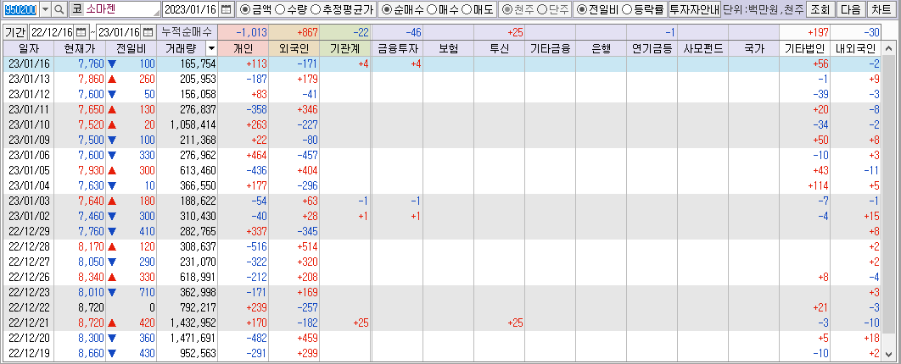
Task: Click current price 8,340 on 22/12/26
Action: (x=80, y=277)
